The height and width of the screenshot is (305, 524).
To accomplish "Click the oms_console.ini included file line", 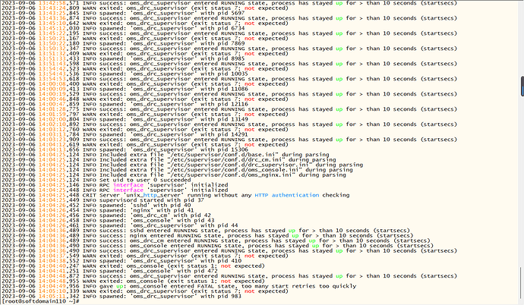I will (x=177, y=170).
